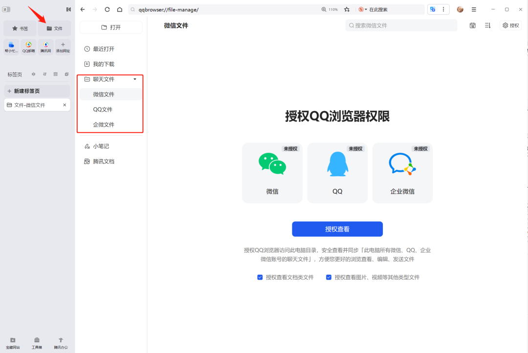Click the 打开 open file button

[x=111, y=27]
